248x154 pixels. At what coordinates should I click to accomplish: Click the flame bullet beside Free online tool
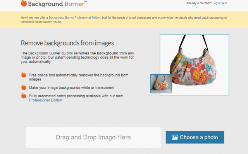[24, 75]
